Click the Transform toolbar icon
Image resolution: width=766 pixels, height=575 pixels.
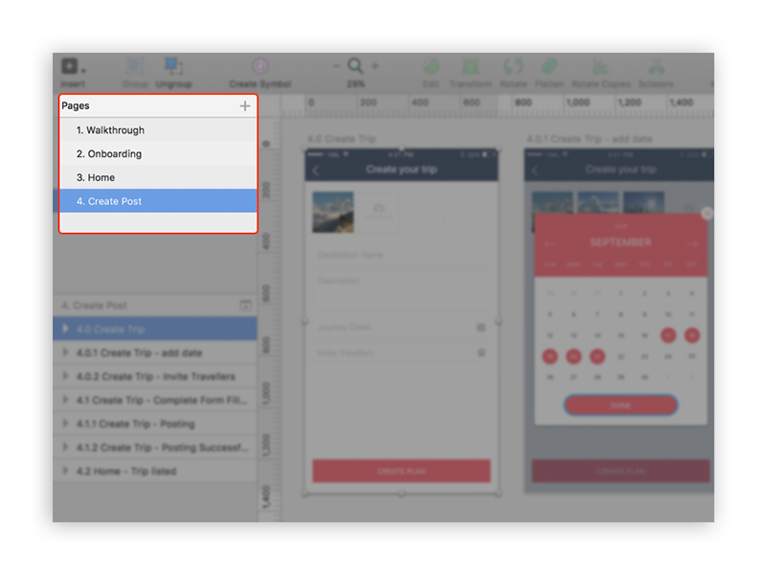(x=470, y=66)
